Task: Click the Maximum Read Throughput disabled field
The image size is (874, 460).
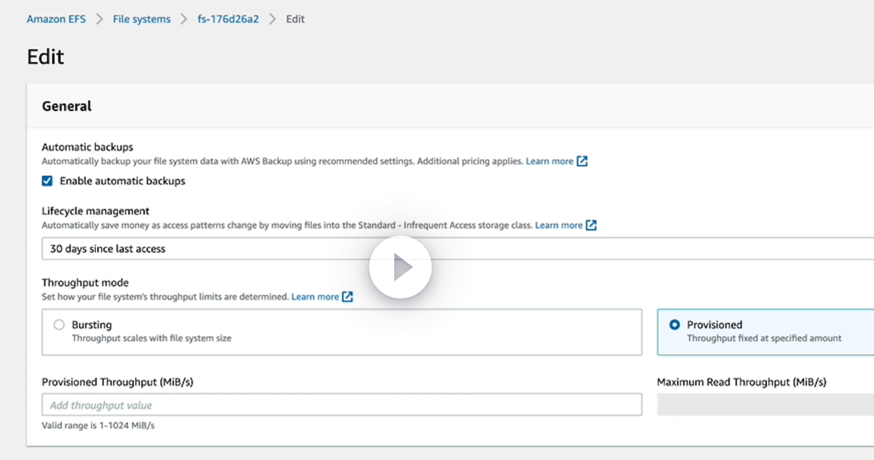Action: tap(764, 405)
